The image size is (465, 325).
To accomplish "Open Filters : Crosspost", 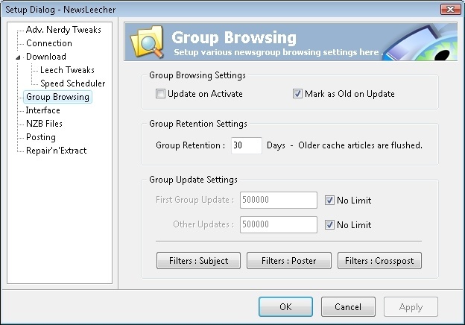I will tap(379, 261).
